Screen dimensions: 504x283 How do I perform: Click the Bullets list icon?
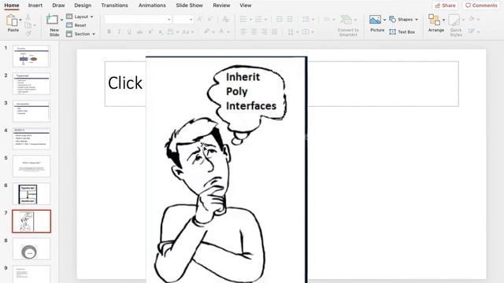tap(243, 20)
